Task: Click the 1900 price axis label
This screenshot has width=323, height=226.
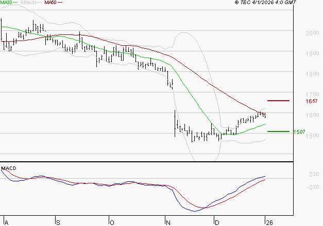Action: [312, 53]
